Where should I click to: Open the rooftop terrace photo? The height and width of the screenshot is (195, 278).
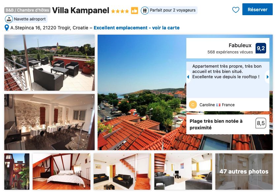click(x=49, y=63)
